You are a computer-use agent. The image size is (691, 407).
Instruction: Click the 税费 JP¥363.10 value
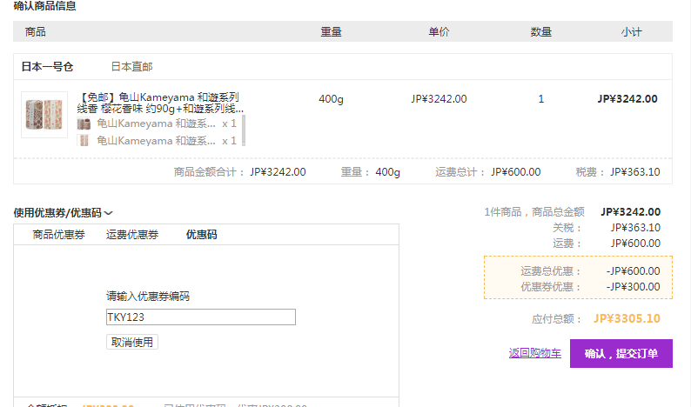pyautogui.click(x=635, y=172)
